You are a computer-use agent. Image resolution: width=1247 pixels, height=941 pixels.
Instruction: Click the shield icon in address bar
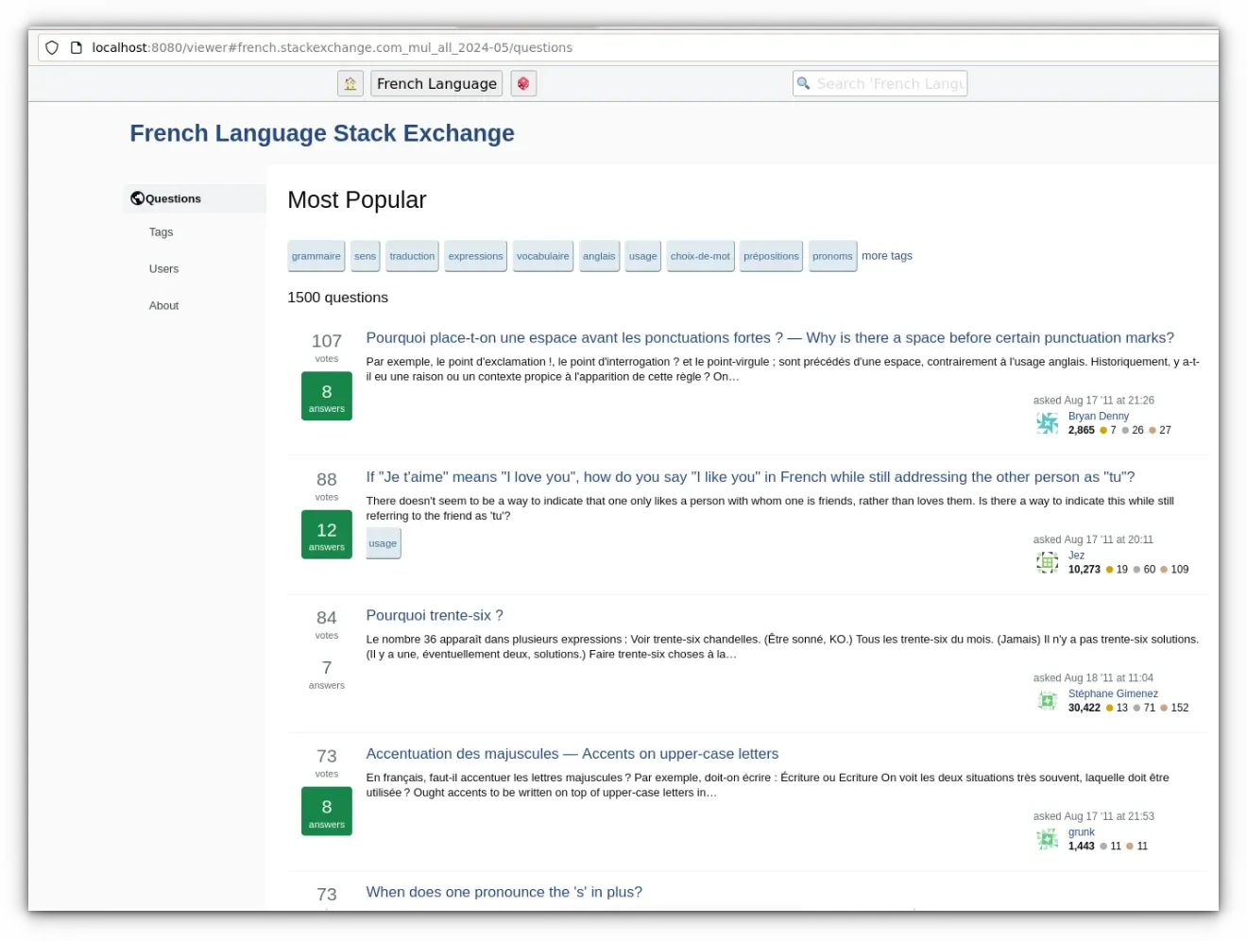click(x=52, y=47)
